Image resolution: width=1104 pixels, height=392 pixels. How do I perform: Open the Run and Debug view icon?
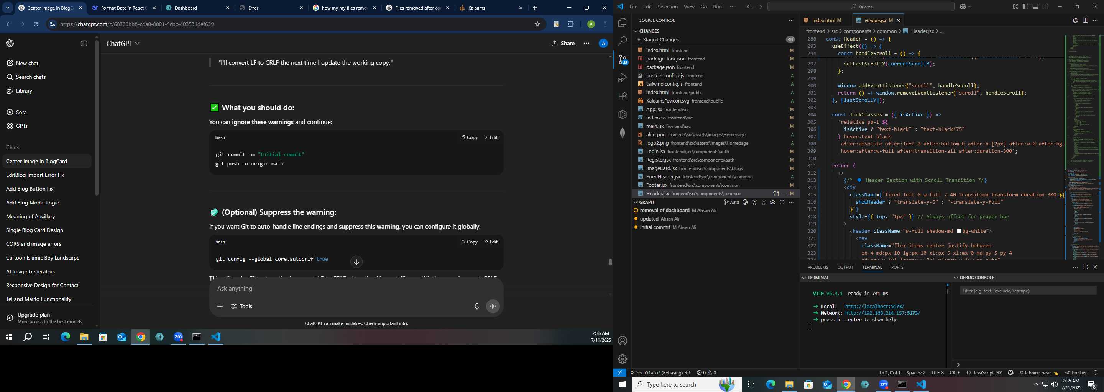point(623,78)
